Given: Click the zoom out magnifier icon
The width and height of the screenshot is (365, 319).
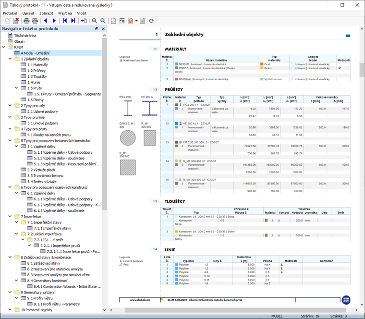Looking at the screenshot, I should pos(103,21).
